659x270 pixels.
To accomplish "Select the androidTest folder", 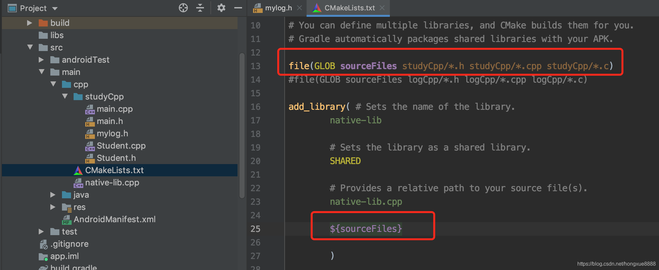I will [120, 60].
